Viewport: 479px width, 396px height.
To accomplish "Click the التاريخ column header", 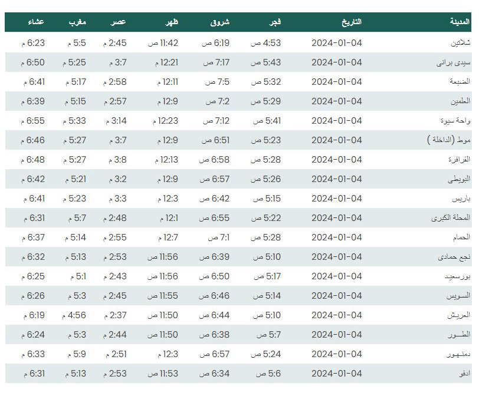I will [x=352, y=22].
